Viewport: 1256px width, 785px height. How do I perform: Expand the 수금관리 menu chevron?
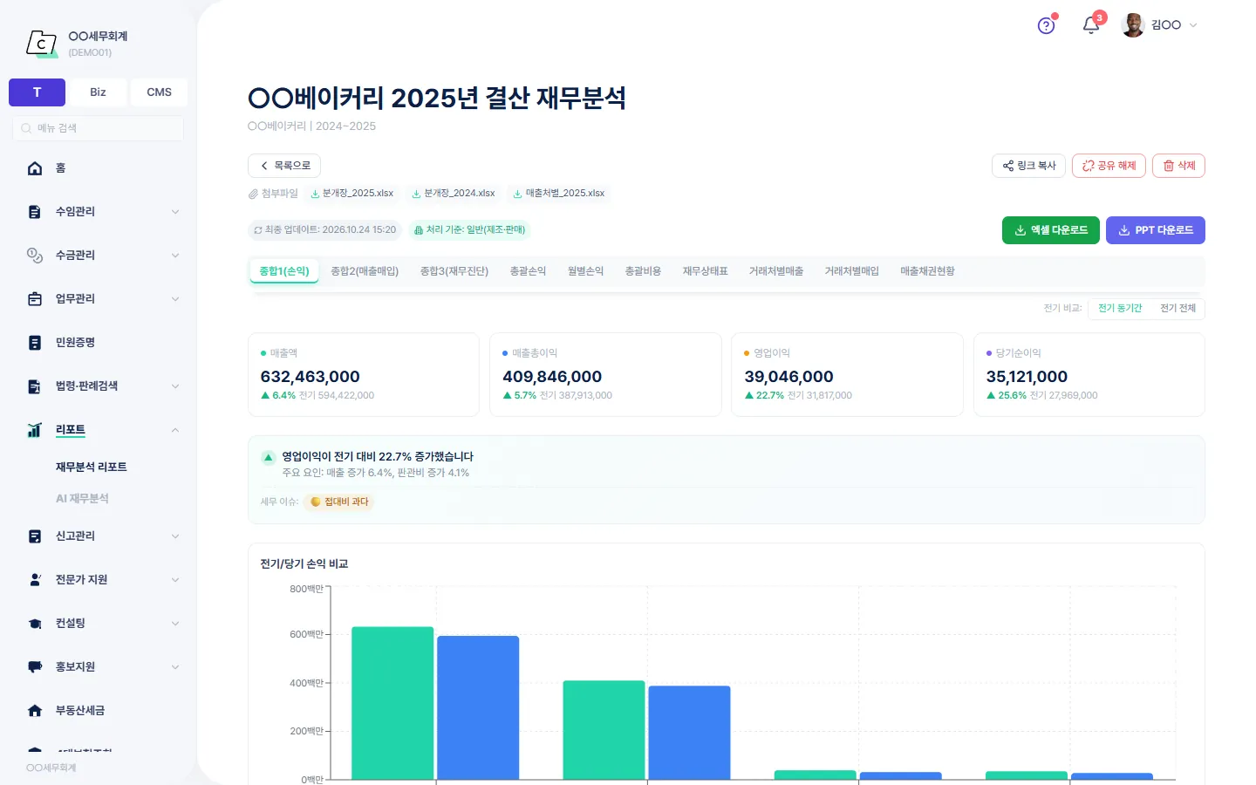175,256
